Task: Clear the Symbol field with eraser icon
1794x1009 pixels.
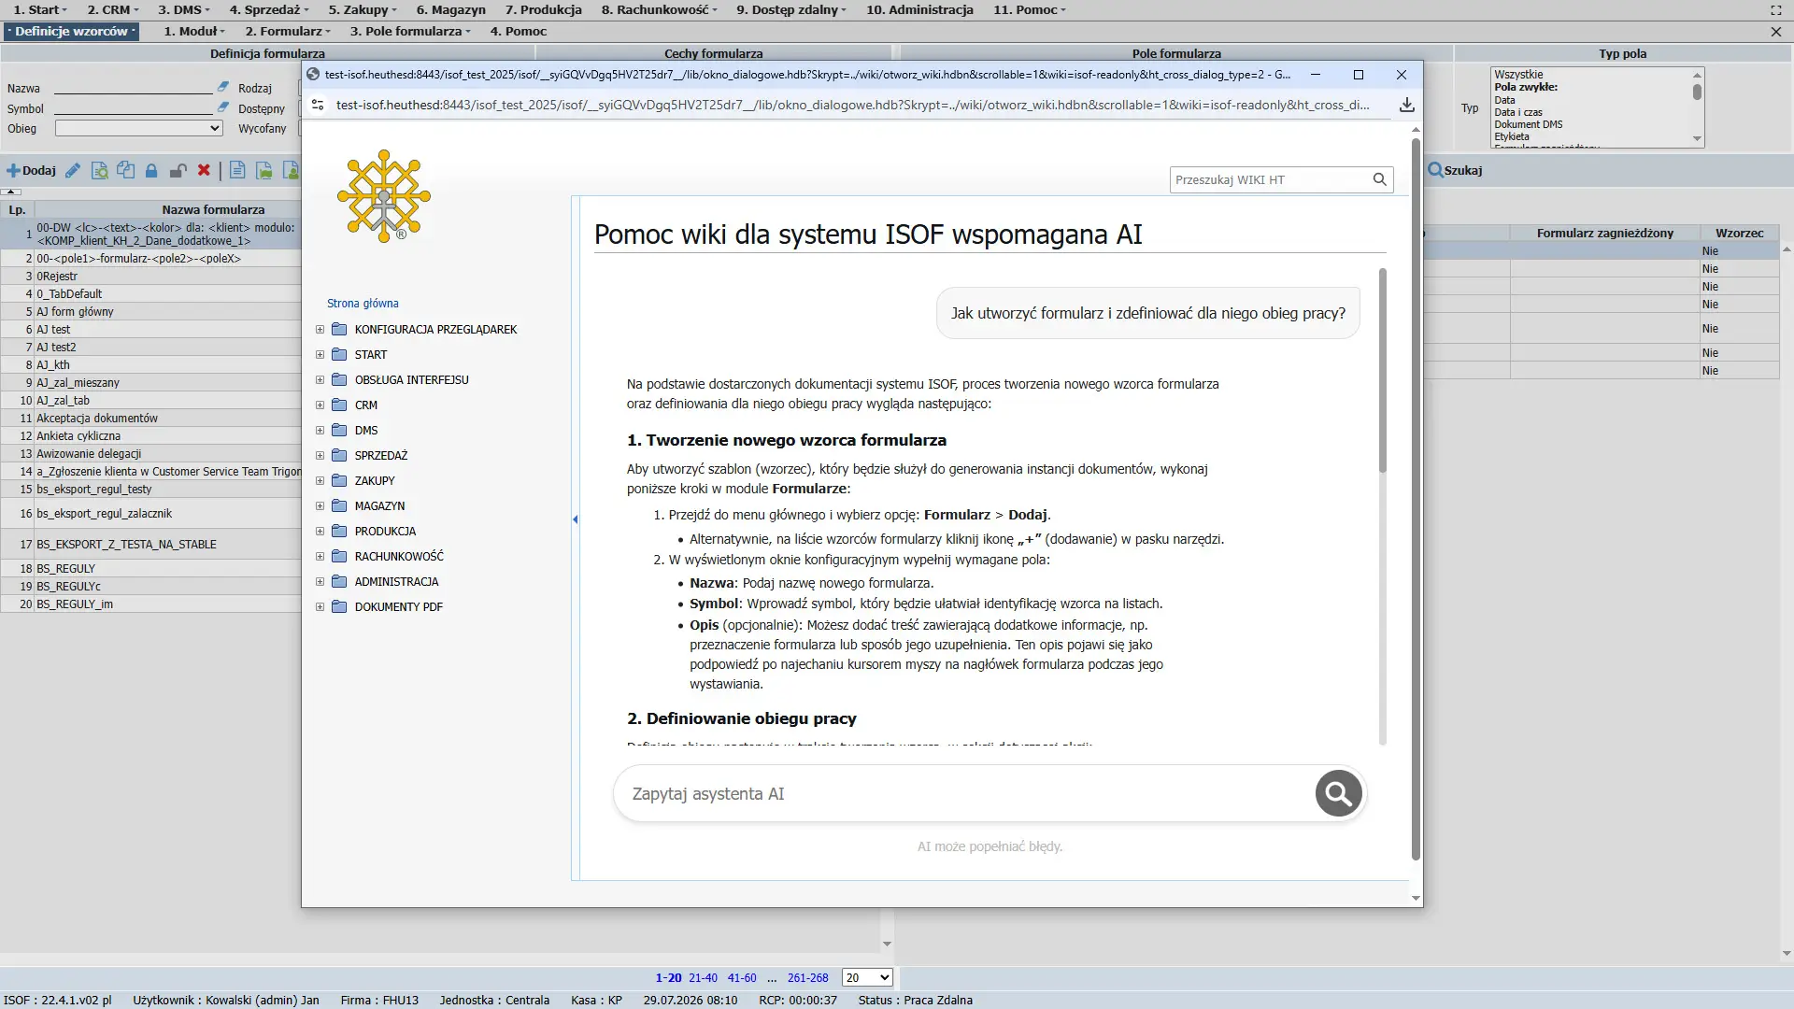Action: [x=223, y=107]
